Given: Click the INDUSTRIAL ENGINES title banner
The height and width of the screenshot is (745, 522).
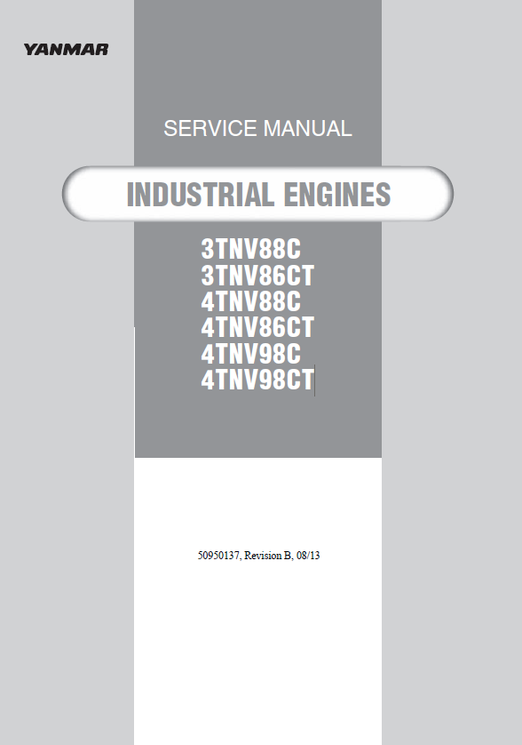Looking at the screenshot, I should click(x=257, y=194).
